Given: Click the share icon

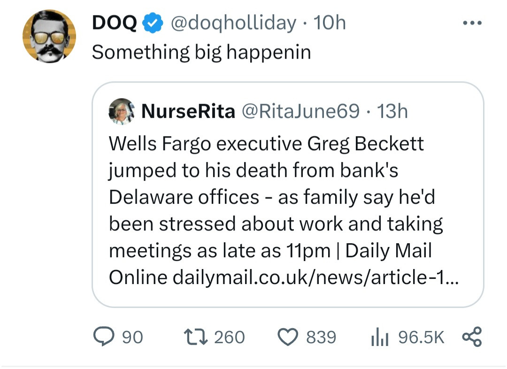Looking at the screenshot, I should 472,337.
